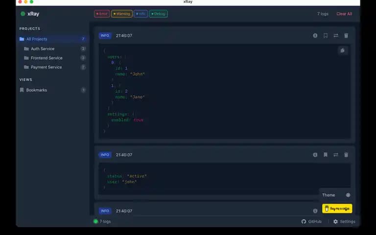Bookmark the first log with users data
Screen dimensions: 376x235
coord(326,35)
